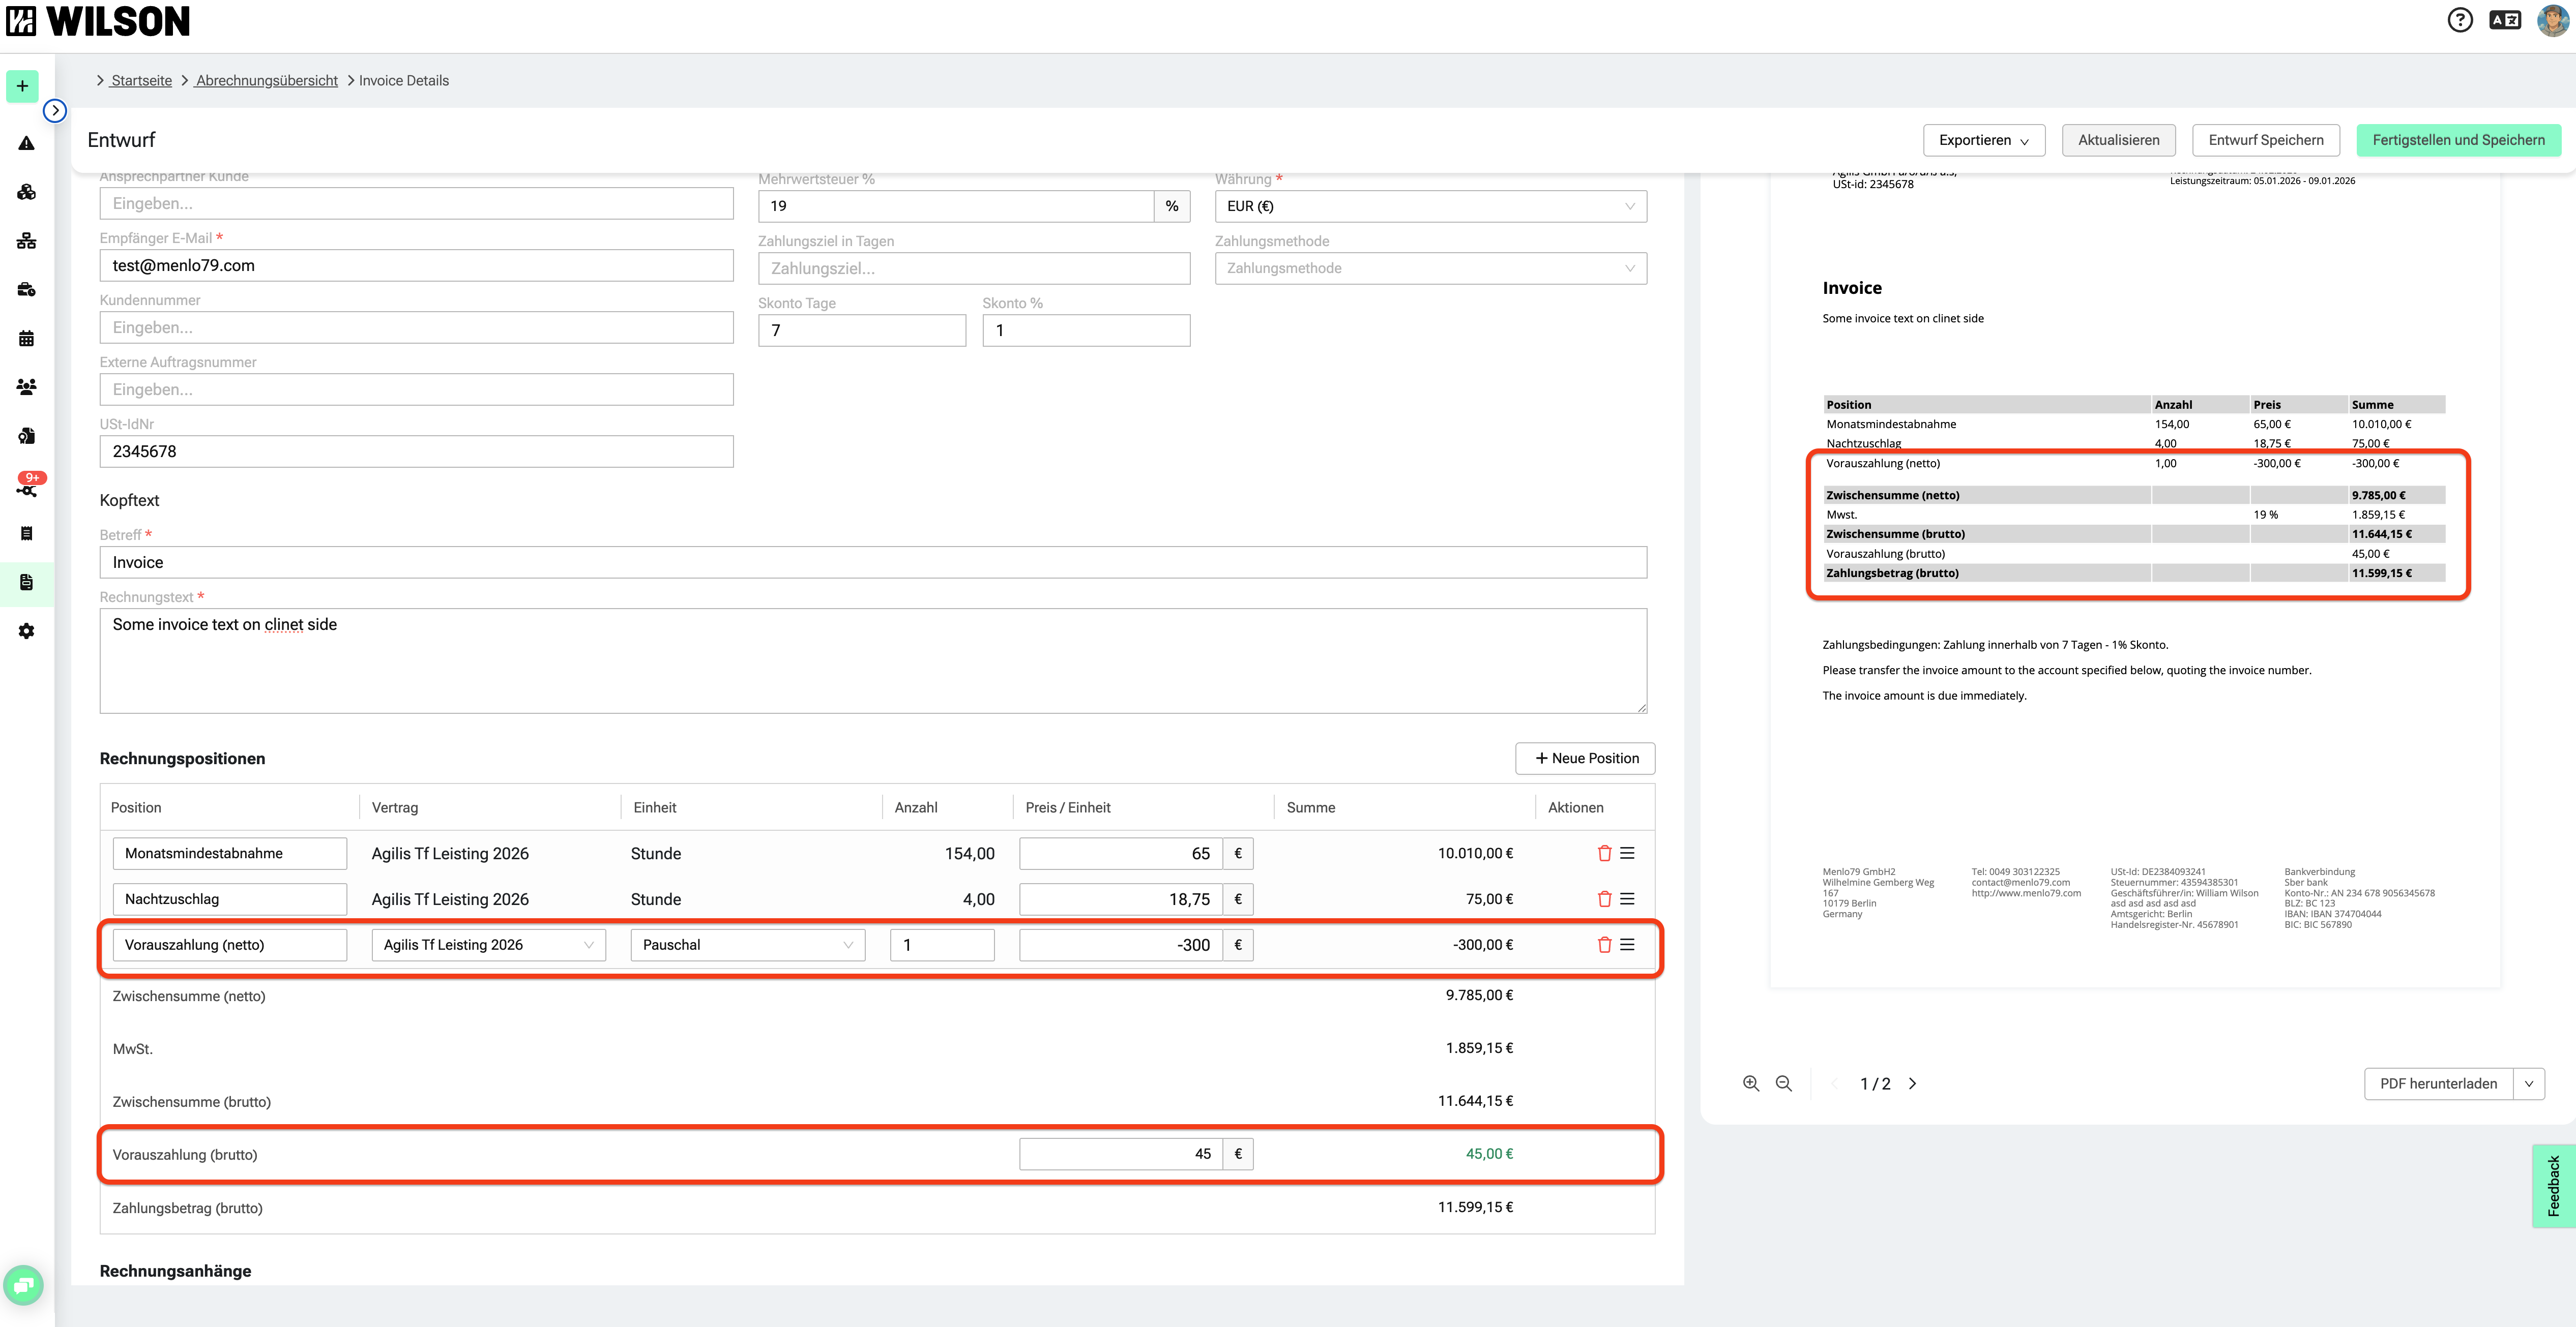Switch language using the translate icon
2576x1327 pixels.
coord(2505,20)
